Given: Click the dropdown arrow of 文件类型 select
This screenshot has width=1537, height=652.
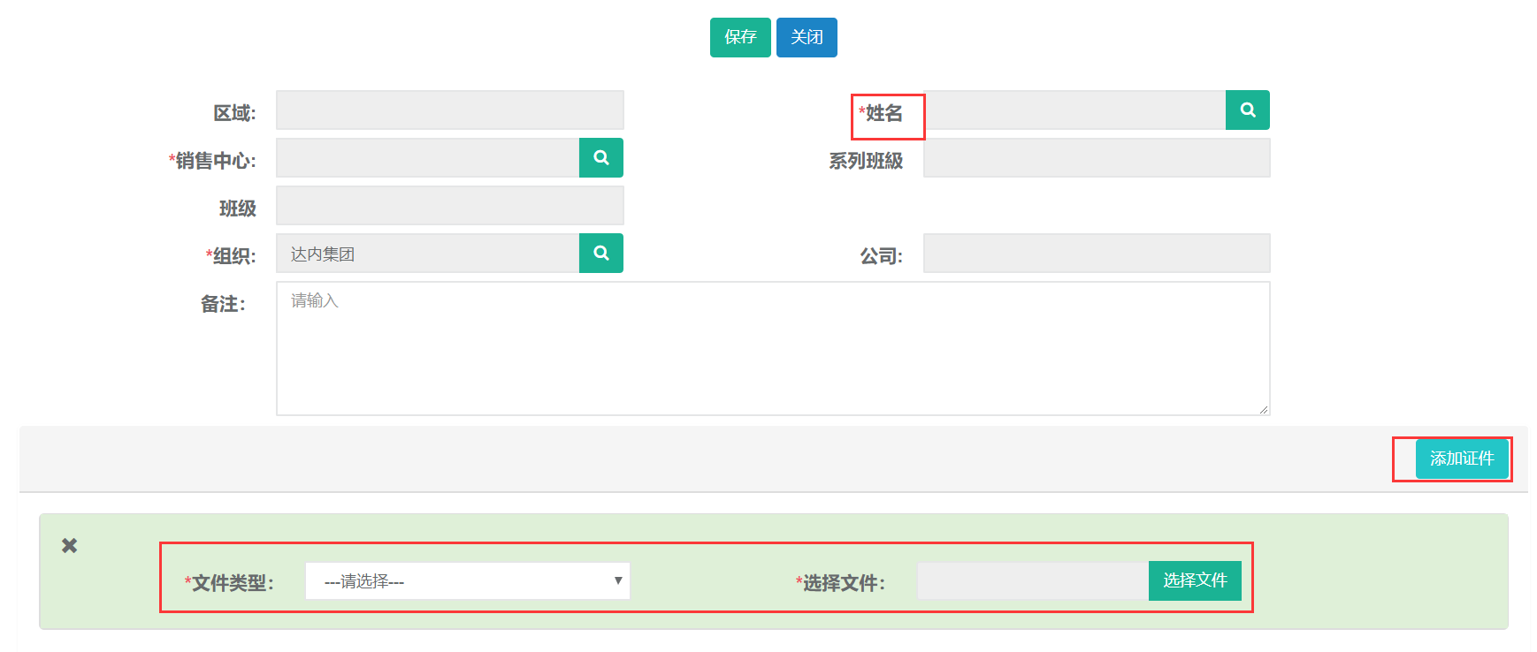Looking at the screenshot, I should click(x=618, y=580).
